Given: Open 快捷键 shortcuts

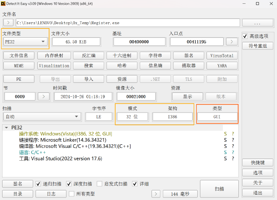Looking at the screenshot, I should click(x=258, y=162).
